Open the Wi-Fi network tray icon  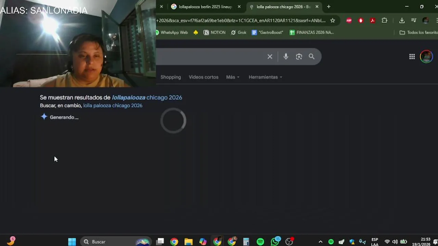(387, 242)
